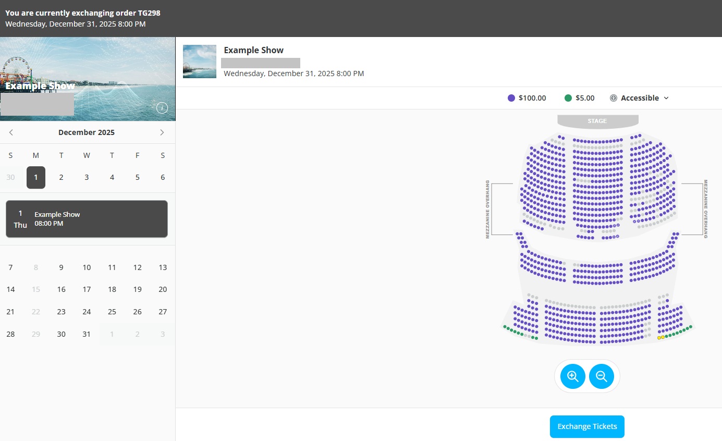
Task: Select December 18 on the calendar
Action: [x=112, y=289]
